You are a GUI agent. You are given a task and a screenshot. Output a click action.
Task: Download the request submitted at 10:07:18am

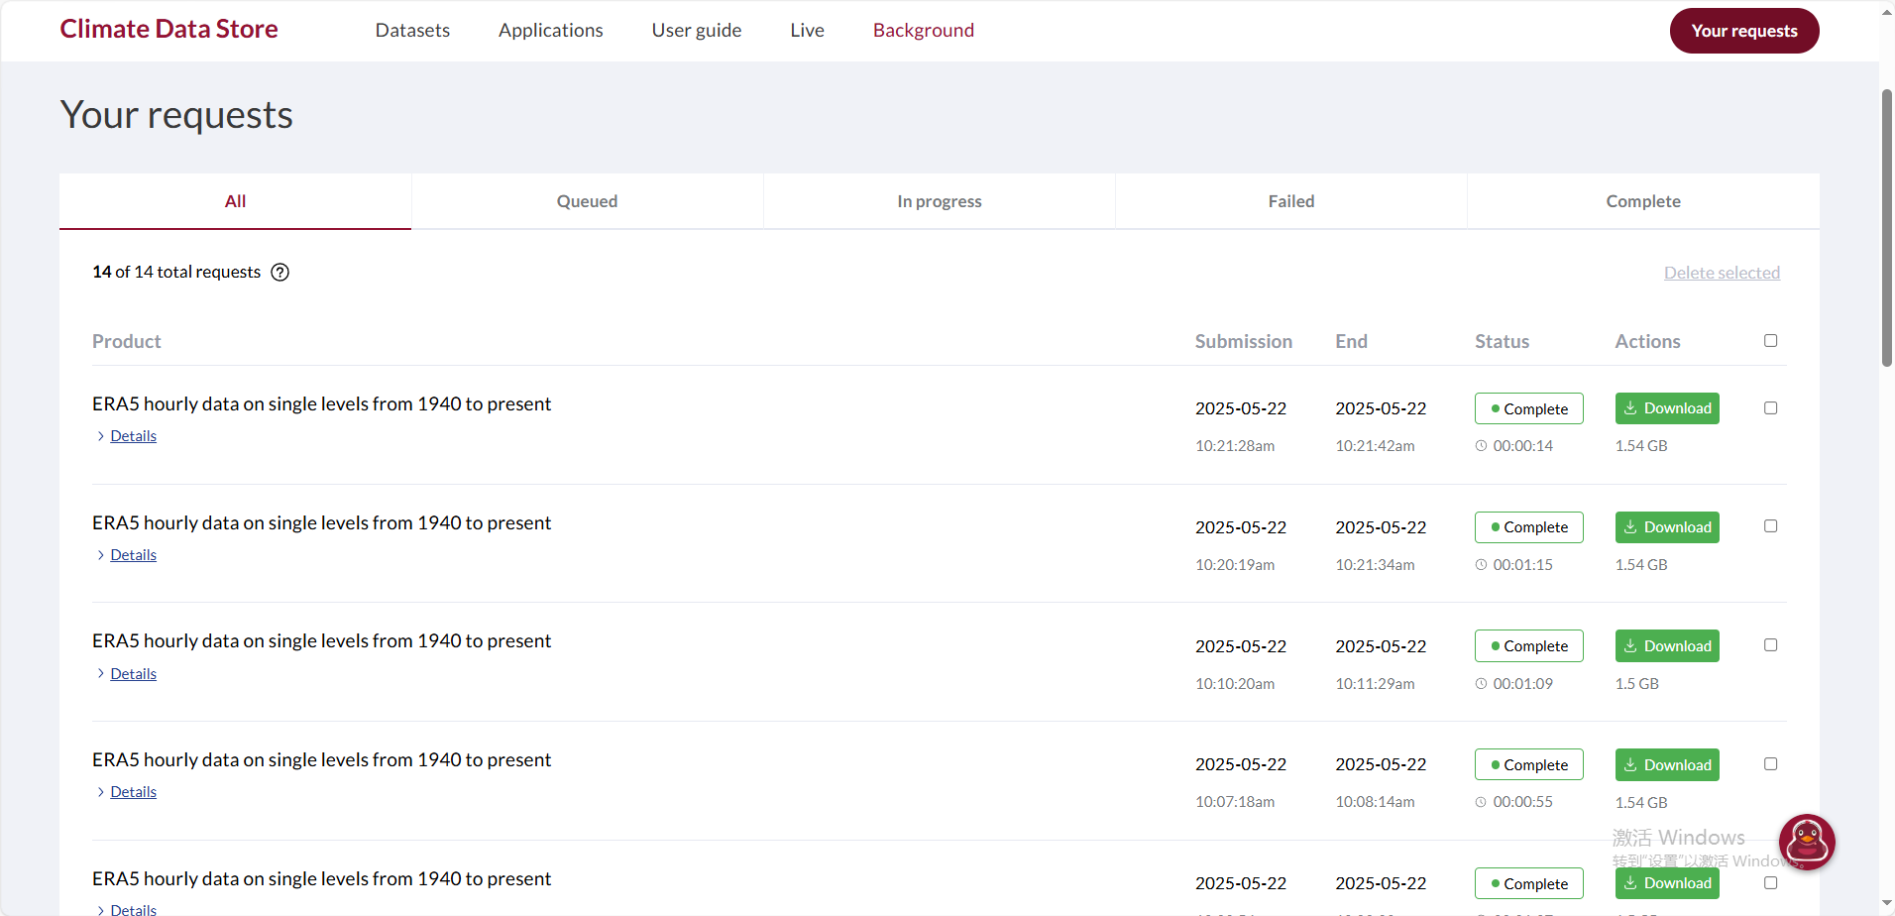pyautogui.click(x=1667, y=765)
